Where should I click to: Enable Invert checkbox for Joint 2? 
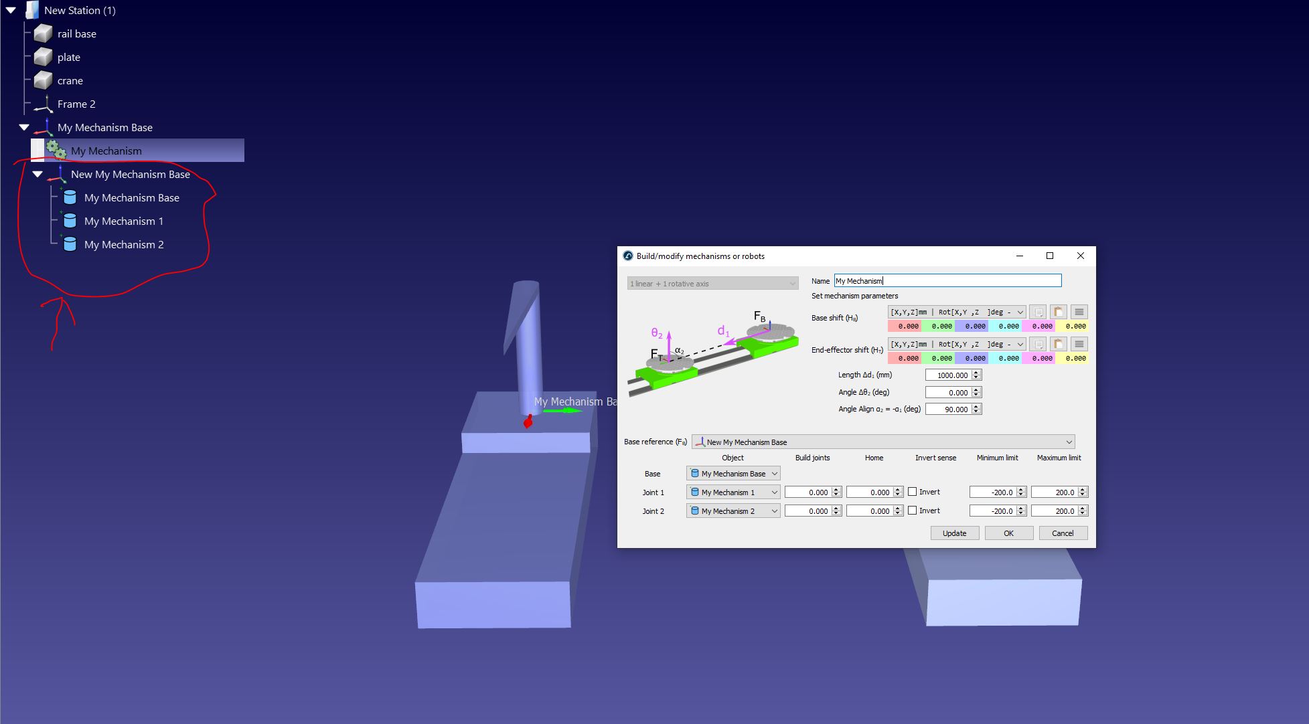click(x=912, y=511)
